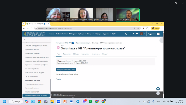Open the Головна menu item
This screenshot has height=105, width=186.
click(x=51, y=34)
